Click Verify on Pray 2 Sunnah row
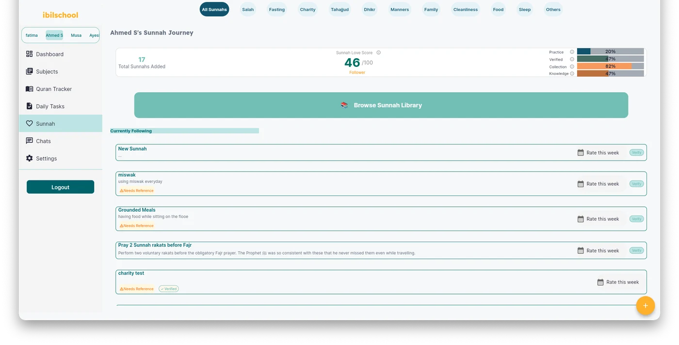The width and height of the screenshot is (679, 345). [x=637, y=250]
